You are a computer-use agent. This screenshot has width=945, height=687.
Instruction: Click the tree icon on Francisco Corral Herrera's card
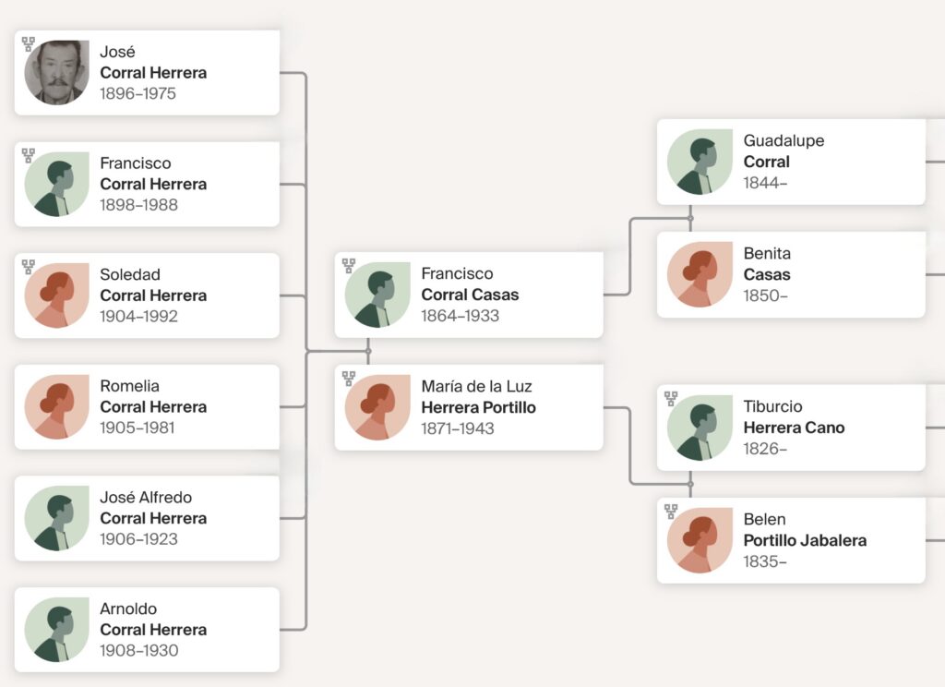click(x=29, y=155)
